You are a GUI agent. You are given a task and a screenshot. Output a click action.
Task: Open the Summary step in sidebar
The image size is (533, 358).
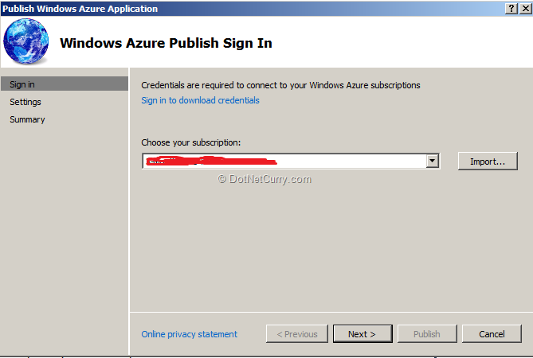pyautogui.click(x=27, y=119)
